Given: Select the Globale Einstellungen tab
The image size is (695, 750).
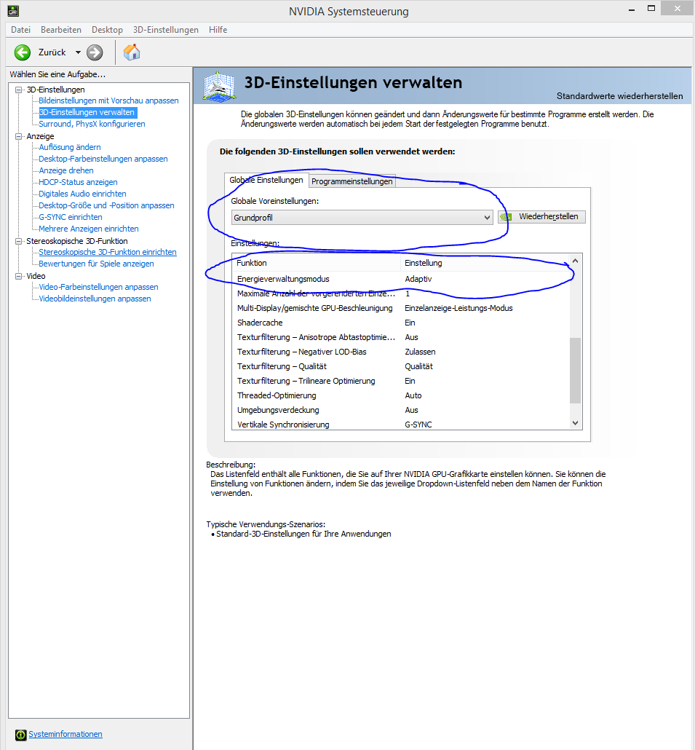Looking at the screenshot, I should [x=266, y=180].
